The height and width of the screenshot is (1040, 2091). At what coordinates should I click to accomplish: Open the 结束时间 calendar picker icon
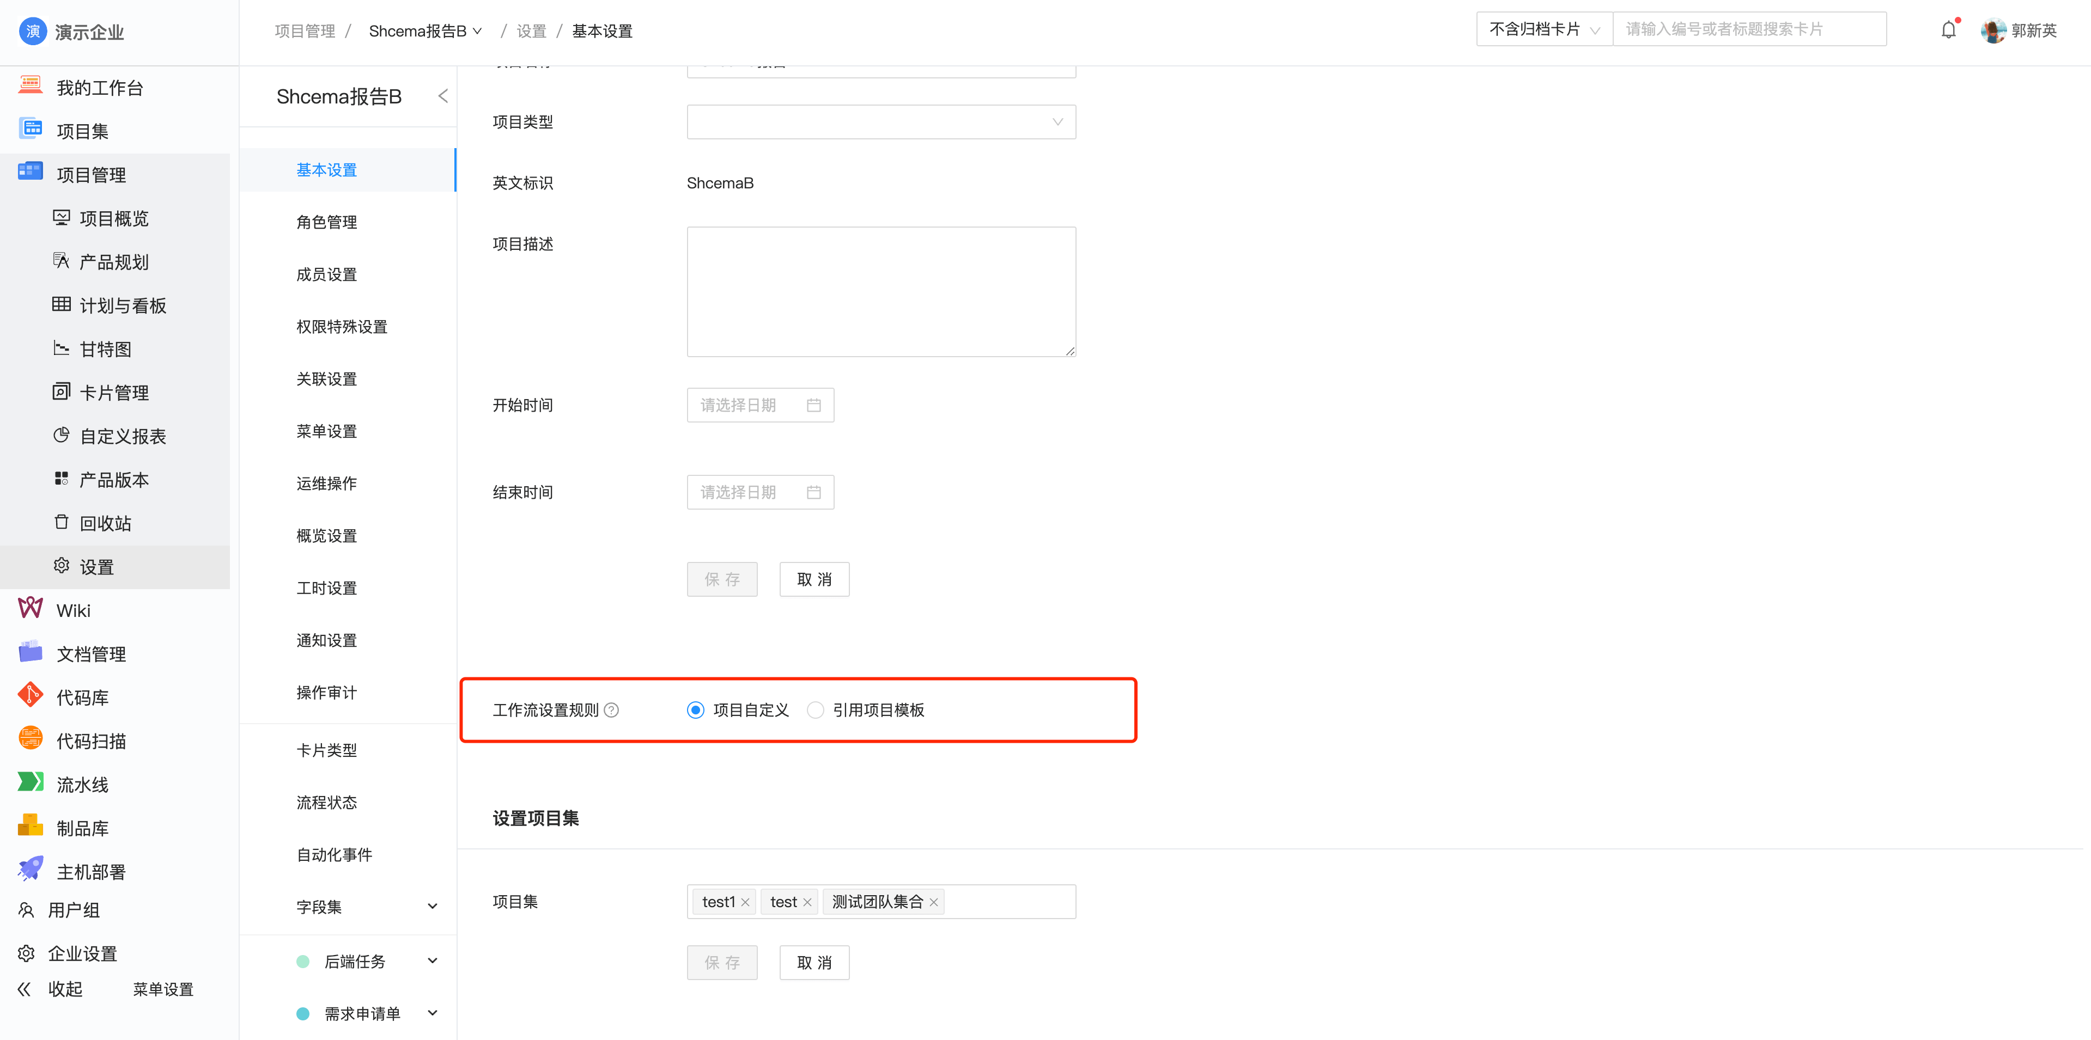coord(813,492)
